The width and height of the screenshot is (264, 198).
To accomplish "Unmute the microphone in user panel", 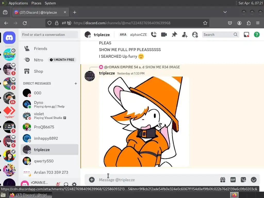I will coord(58,184).
